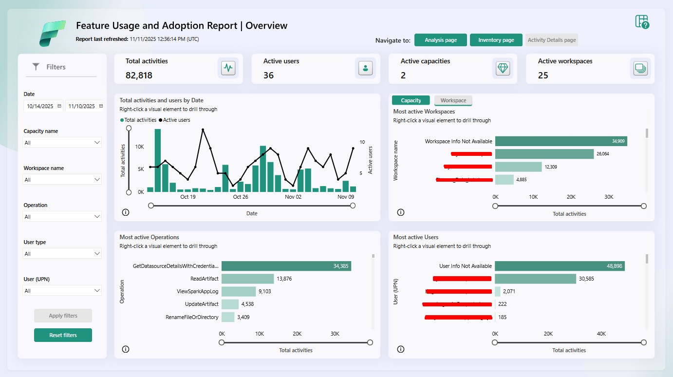Viewport: 673px width, 377px height.
Task: Expand the Operation filter dropdown
Action: (x=62, y=217)
